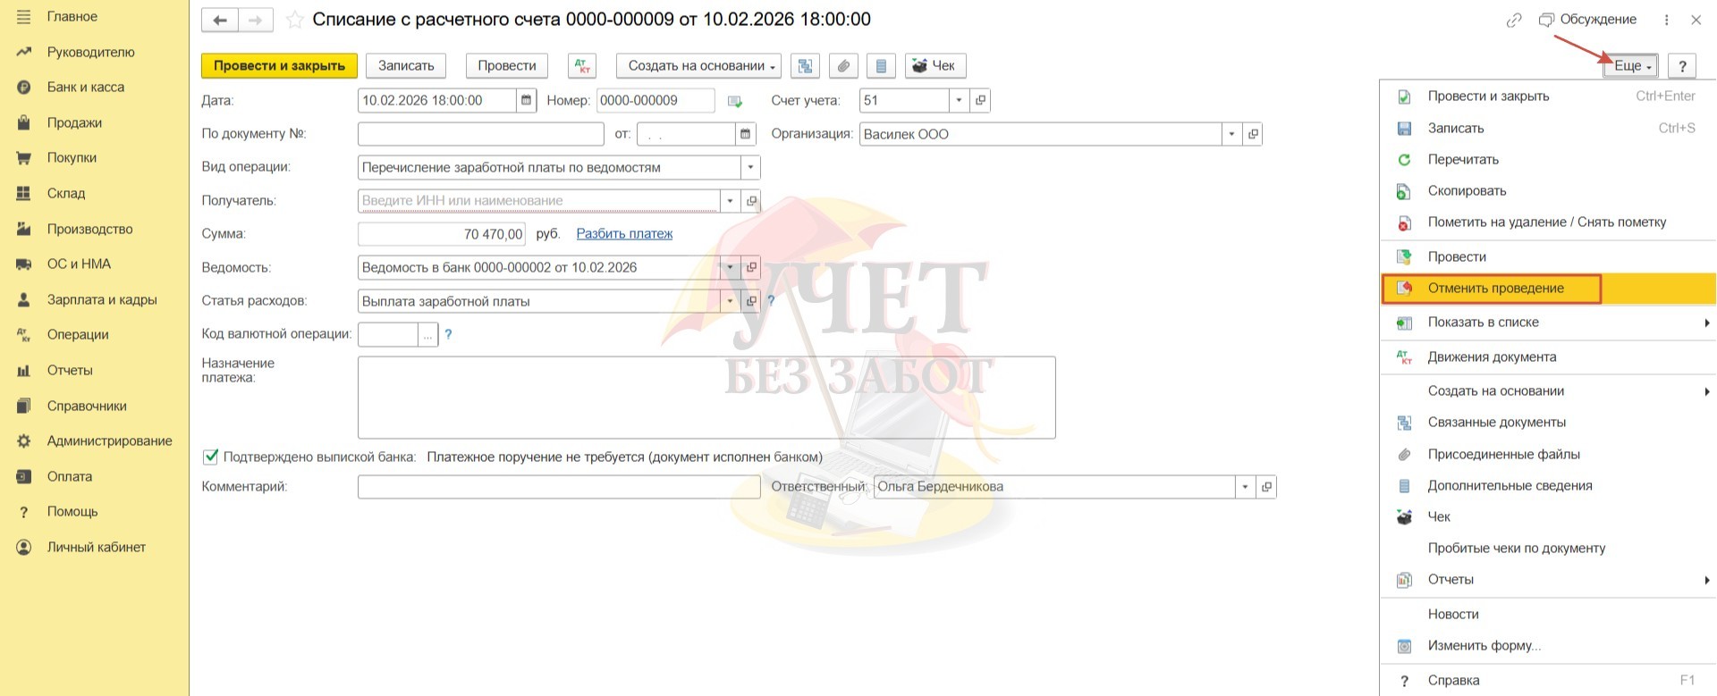Expand the Создать на основании dropdown button
Viewport: 1717px width, 696px height.
(698, 65)
